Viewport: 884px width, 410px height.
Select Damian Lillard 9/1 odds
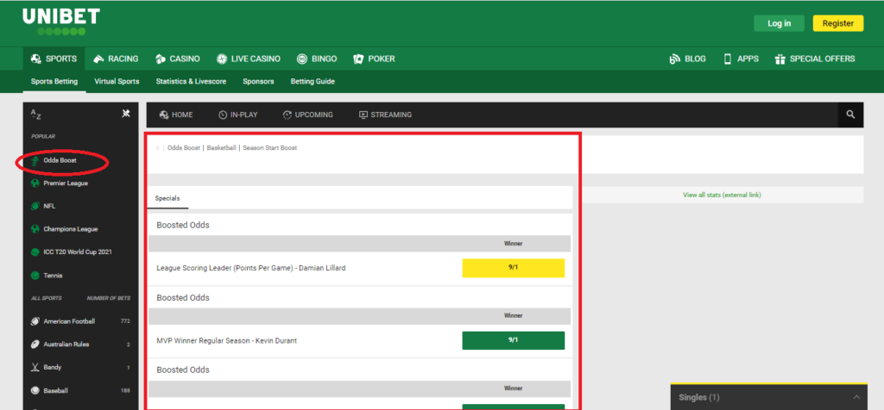click(513, 268)
